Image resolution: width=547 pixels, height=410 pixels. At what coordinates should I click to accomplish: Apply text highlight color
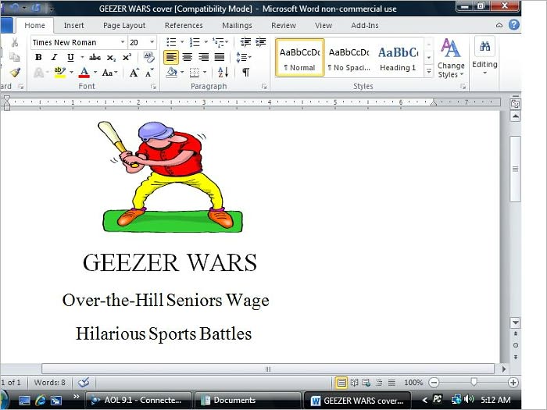coord(60,73)
